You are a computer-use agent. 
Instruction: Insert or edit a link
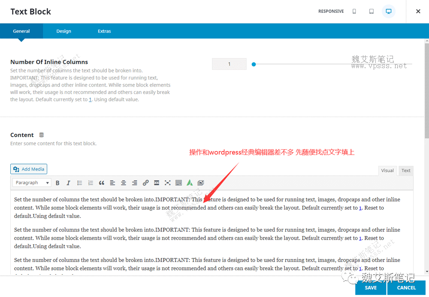(x=145, y=183)
